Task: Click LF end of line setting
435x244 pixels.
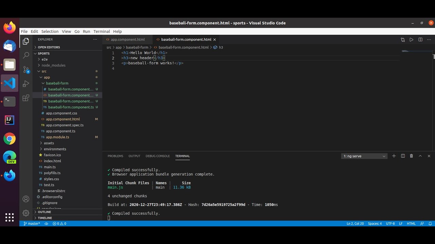Action: pyautogui.click(x=401, y=224)
